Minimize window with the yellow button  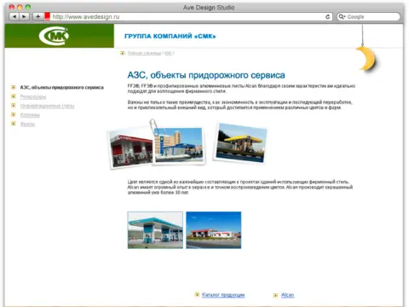(20, 8)
